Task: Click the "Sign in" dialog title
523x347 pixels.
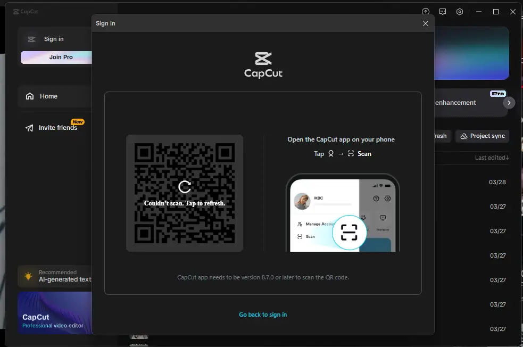Action: [x=105, y=23]
